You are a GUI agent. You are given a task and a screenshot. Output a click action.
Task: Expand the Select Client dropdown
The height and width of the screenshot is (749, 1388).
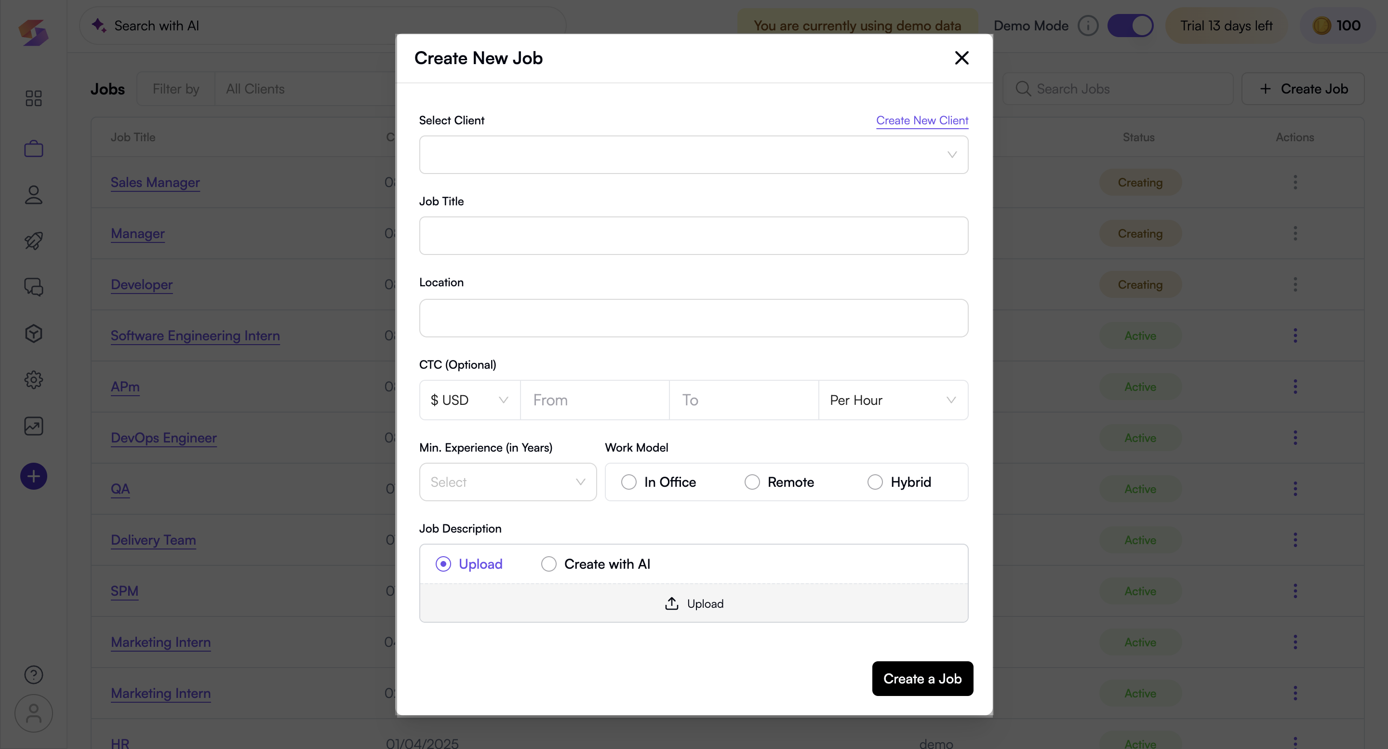point(694,155)
